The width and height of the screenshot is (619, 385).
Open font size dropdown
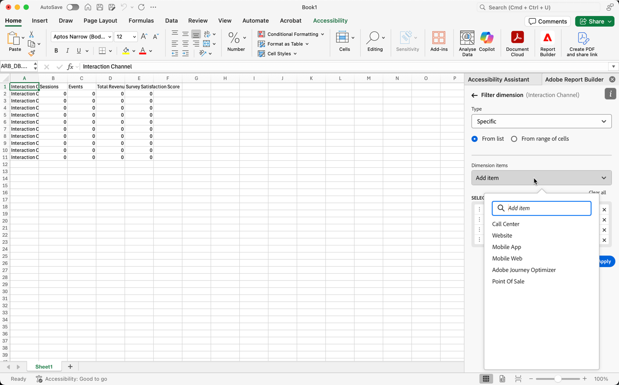134,37
